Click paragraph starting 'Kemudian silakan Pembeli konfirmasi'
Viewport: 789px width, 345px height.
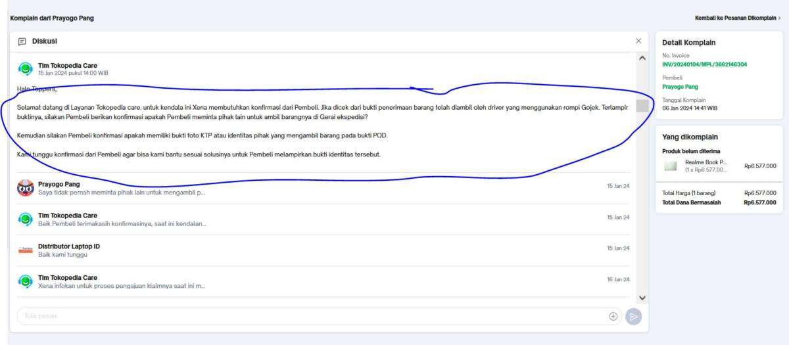[203, 135]
